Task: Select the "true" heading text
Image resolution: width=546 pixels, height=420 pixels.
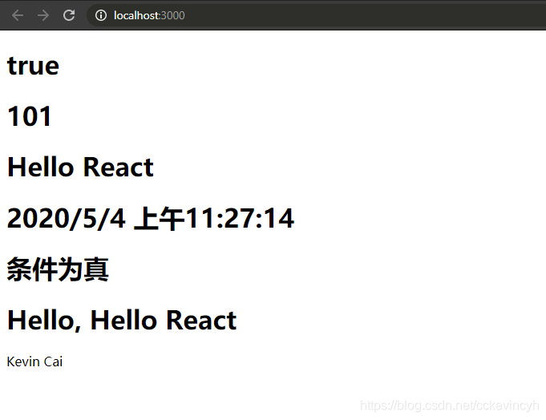Action: (33, 66)
